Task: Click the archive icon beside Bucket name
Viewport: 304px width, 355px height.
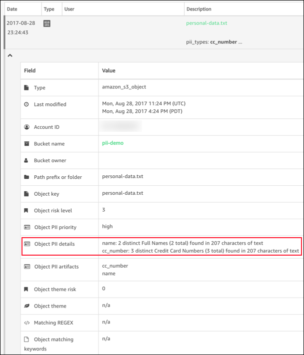Action: 27,143
